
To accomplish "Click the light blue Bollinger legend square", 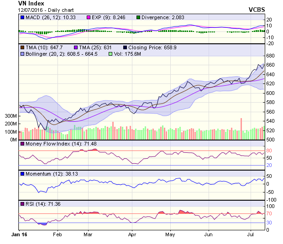I will coord(22,54).
